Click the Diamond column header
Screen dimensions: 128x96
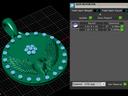tap(114, 23)
